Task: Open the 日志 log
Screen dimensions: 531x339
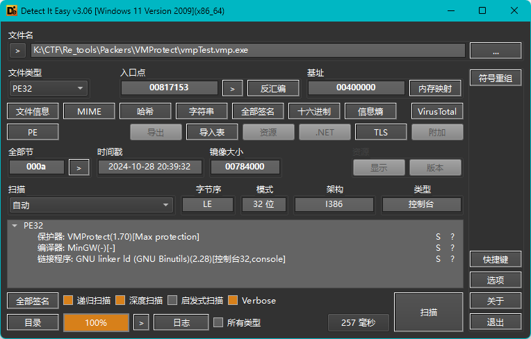Action: tap(181, 322)
